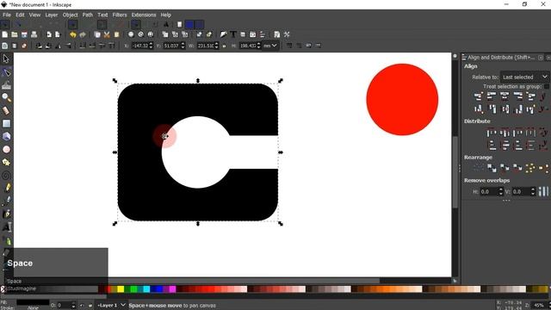
Task: Select the Spiral tool
Action: pyautogui.click(x=6, y=175)
